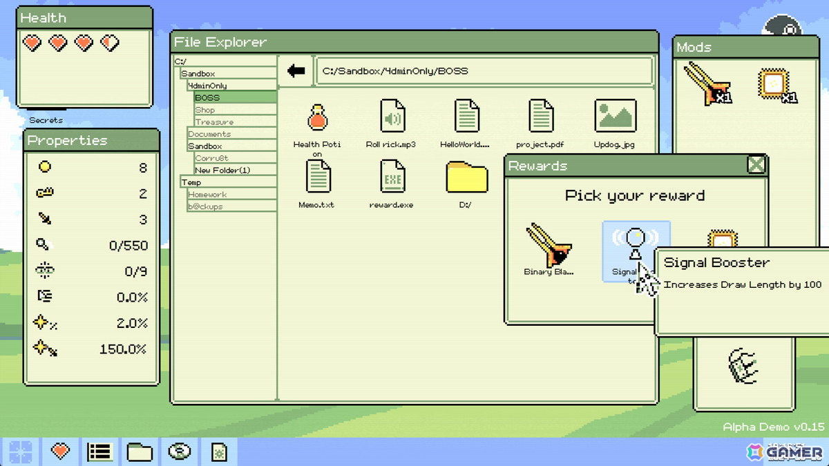This screenshot has width=829, height=466.
Task: Click the address bar path field
Action: [484, 70]
